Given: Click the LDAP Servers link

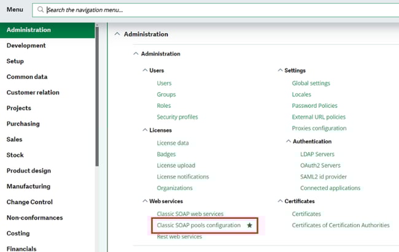Looking at the screenshot, I should [x=313, y=155].
